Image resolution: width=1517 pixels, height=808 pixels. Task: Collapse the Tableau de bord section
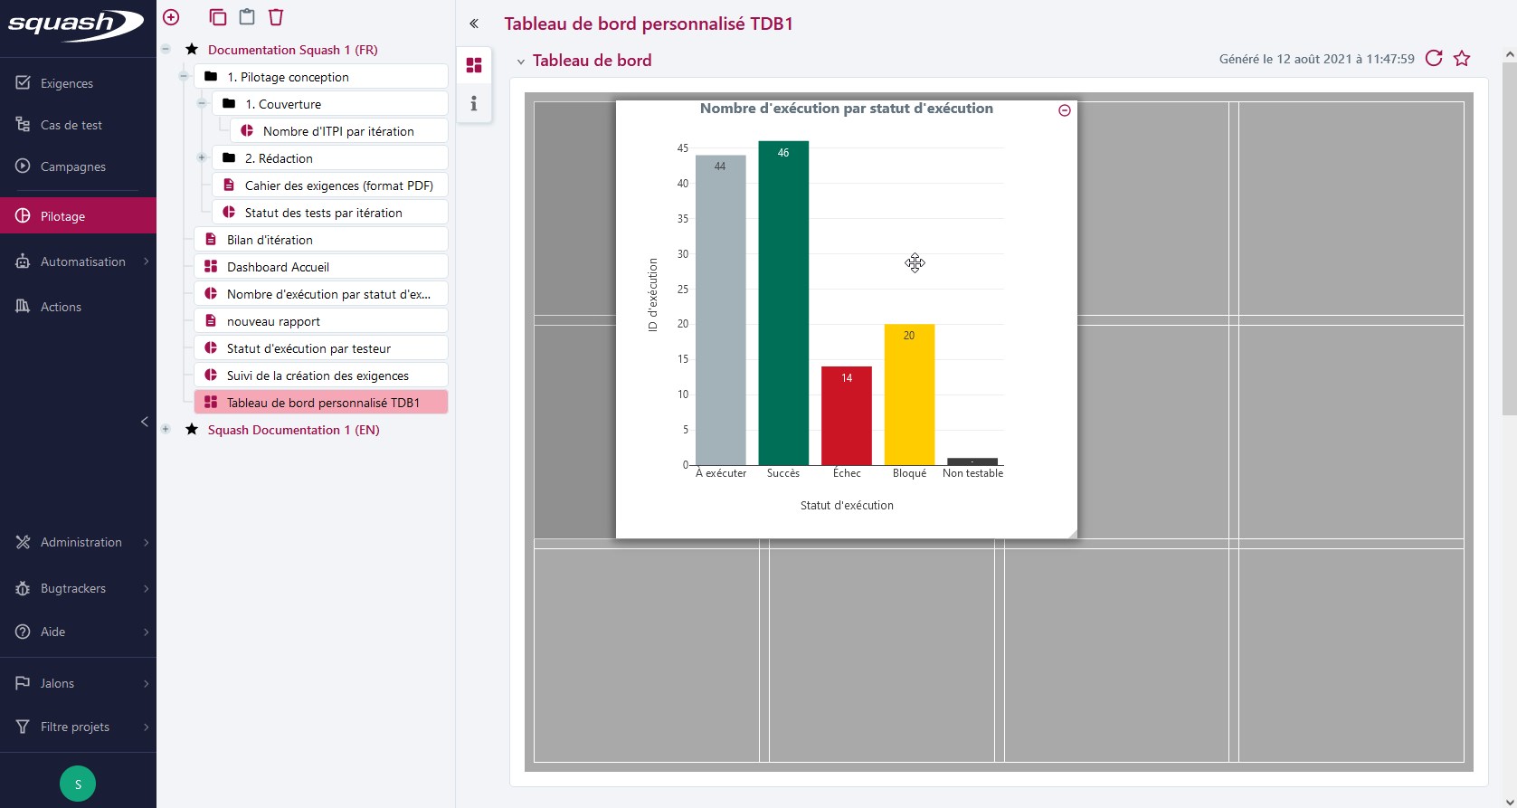click(521, 62)
